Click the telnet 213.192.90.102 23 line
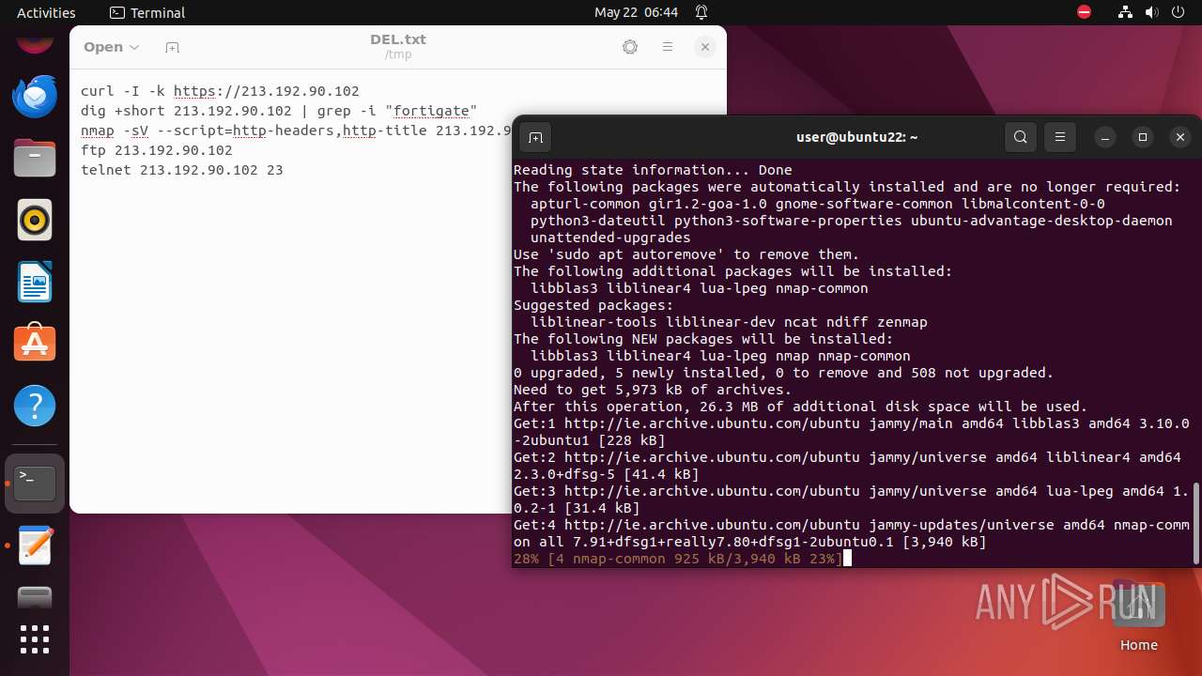This screenshot has width=1202, height=676. pos(181,170)
